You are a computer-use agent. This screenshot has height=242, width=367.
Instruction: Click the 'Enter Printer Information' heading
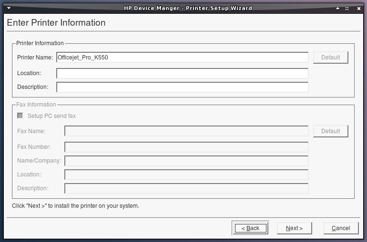click(x=56, y=23)
